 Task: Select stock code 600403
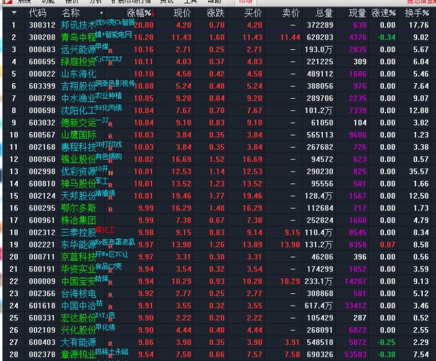coord(42,343)
